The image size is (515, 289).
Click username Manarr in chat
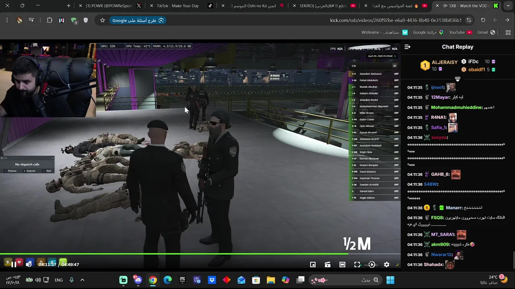coord(454,208)
